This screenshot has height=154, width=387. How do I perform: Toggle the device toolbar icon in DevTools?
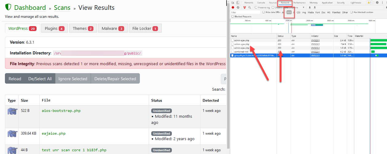[238, 2]
